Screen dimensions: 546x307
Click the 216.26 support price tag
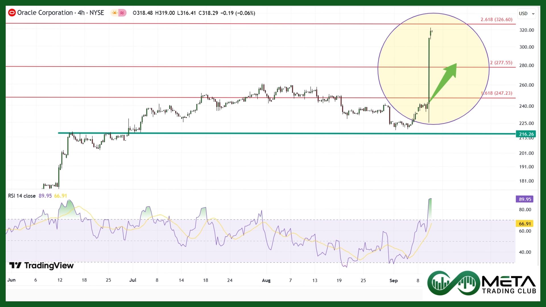coord(526,134)
